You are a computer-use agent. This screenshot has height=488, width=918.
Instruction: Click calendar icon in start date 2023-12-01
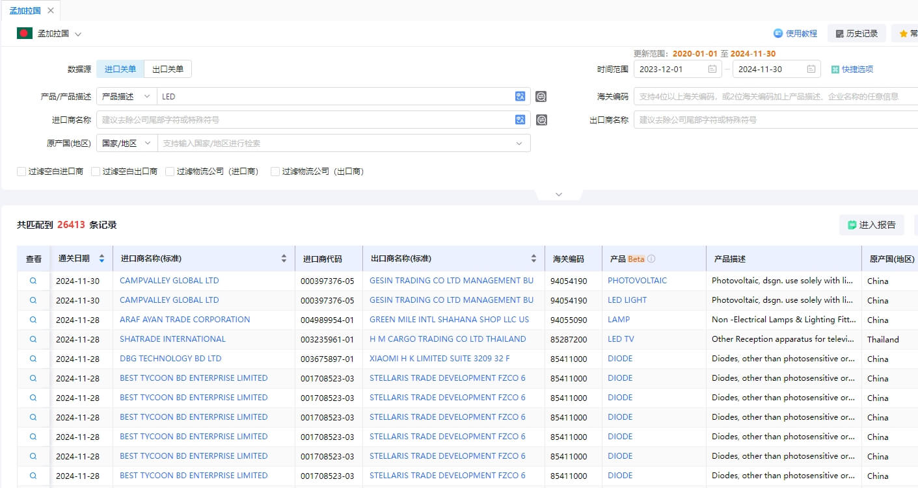712,69
